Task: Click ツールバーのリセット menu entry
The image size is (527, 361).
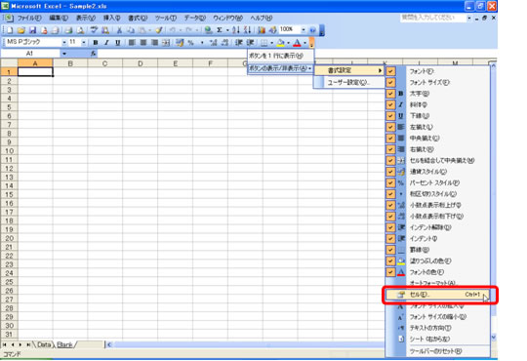Action: 437,351
